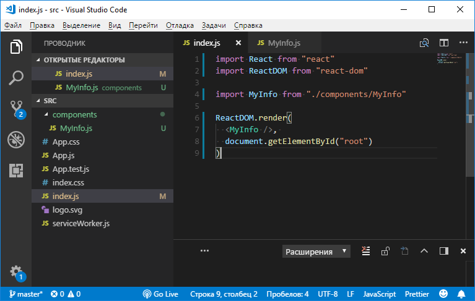Click the open changes icon in editor toolbar

coord(424,43)
